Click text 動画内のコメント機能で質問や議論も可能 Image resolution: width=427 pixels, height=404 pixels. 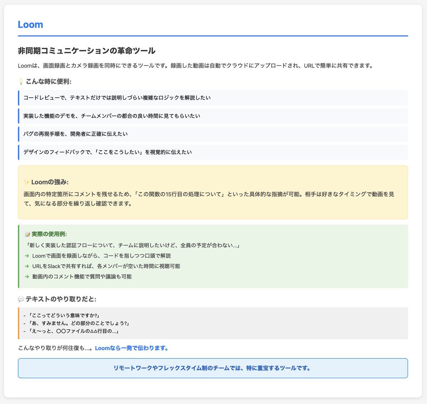click(82, 276)
